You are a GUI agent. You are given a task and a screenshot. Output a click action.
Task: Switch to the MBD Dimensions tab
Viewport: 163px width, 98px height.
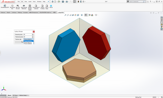(33, 12)
